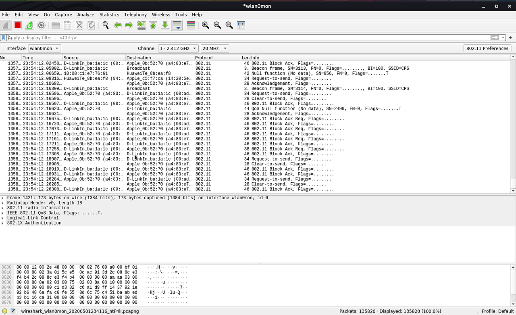The height and width of the screenshot is (315, 516).
Task: Open the 20 MHz channel width dropdown
Action: tap(214, 48)
